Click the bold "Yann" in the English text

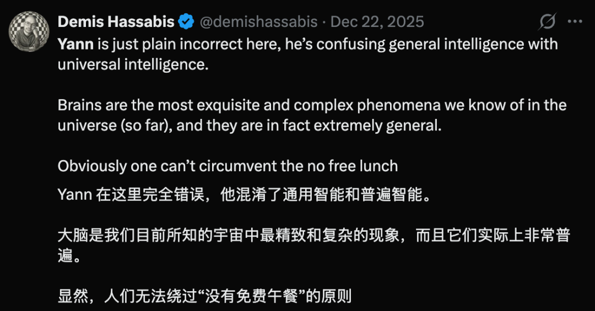(x=75, y=44)
